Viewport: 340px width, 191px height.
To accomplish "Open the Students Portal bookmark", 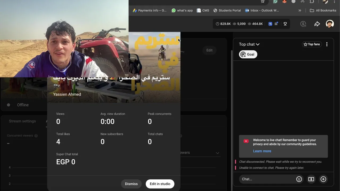I will coord(227,10).
